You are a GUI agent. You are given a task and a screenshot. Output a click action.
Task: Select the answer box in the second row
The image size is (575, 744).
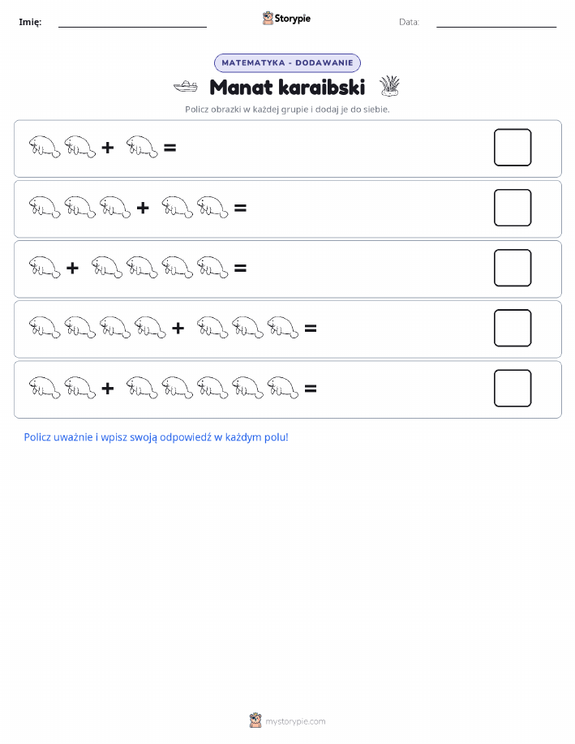pyautogui.click(x=513, y=208)
